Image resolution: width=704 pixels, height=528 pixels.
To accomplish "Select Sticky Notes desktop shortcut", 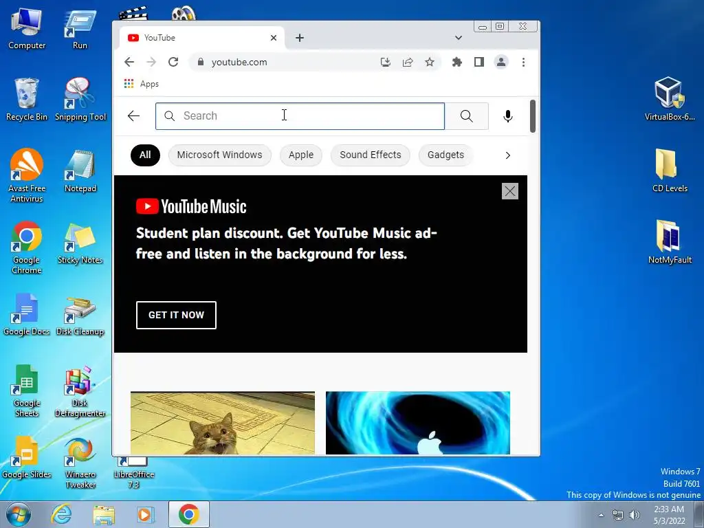I will click(x=80, y=243).
